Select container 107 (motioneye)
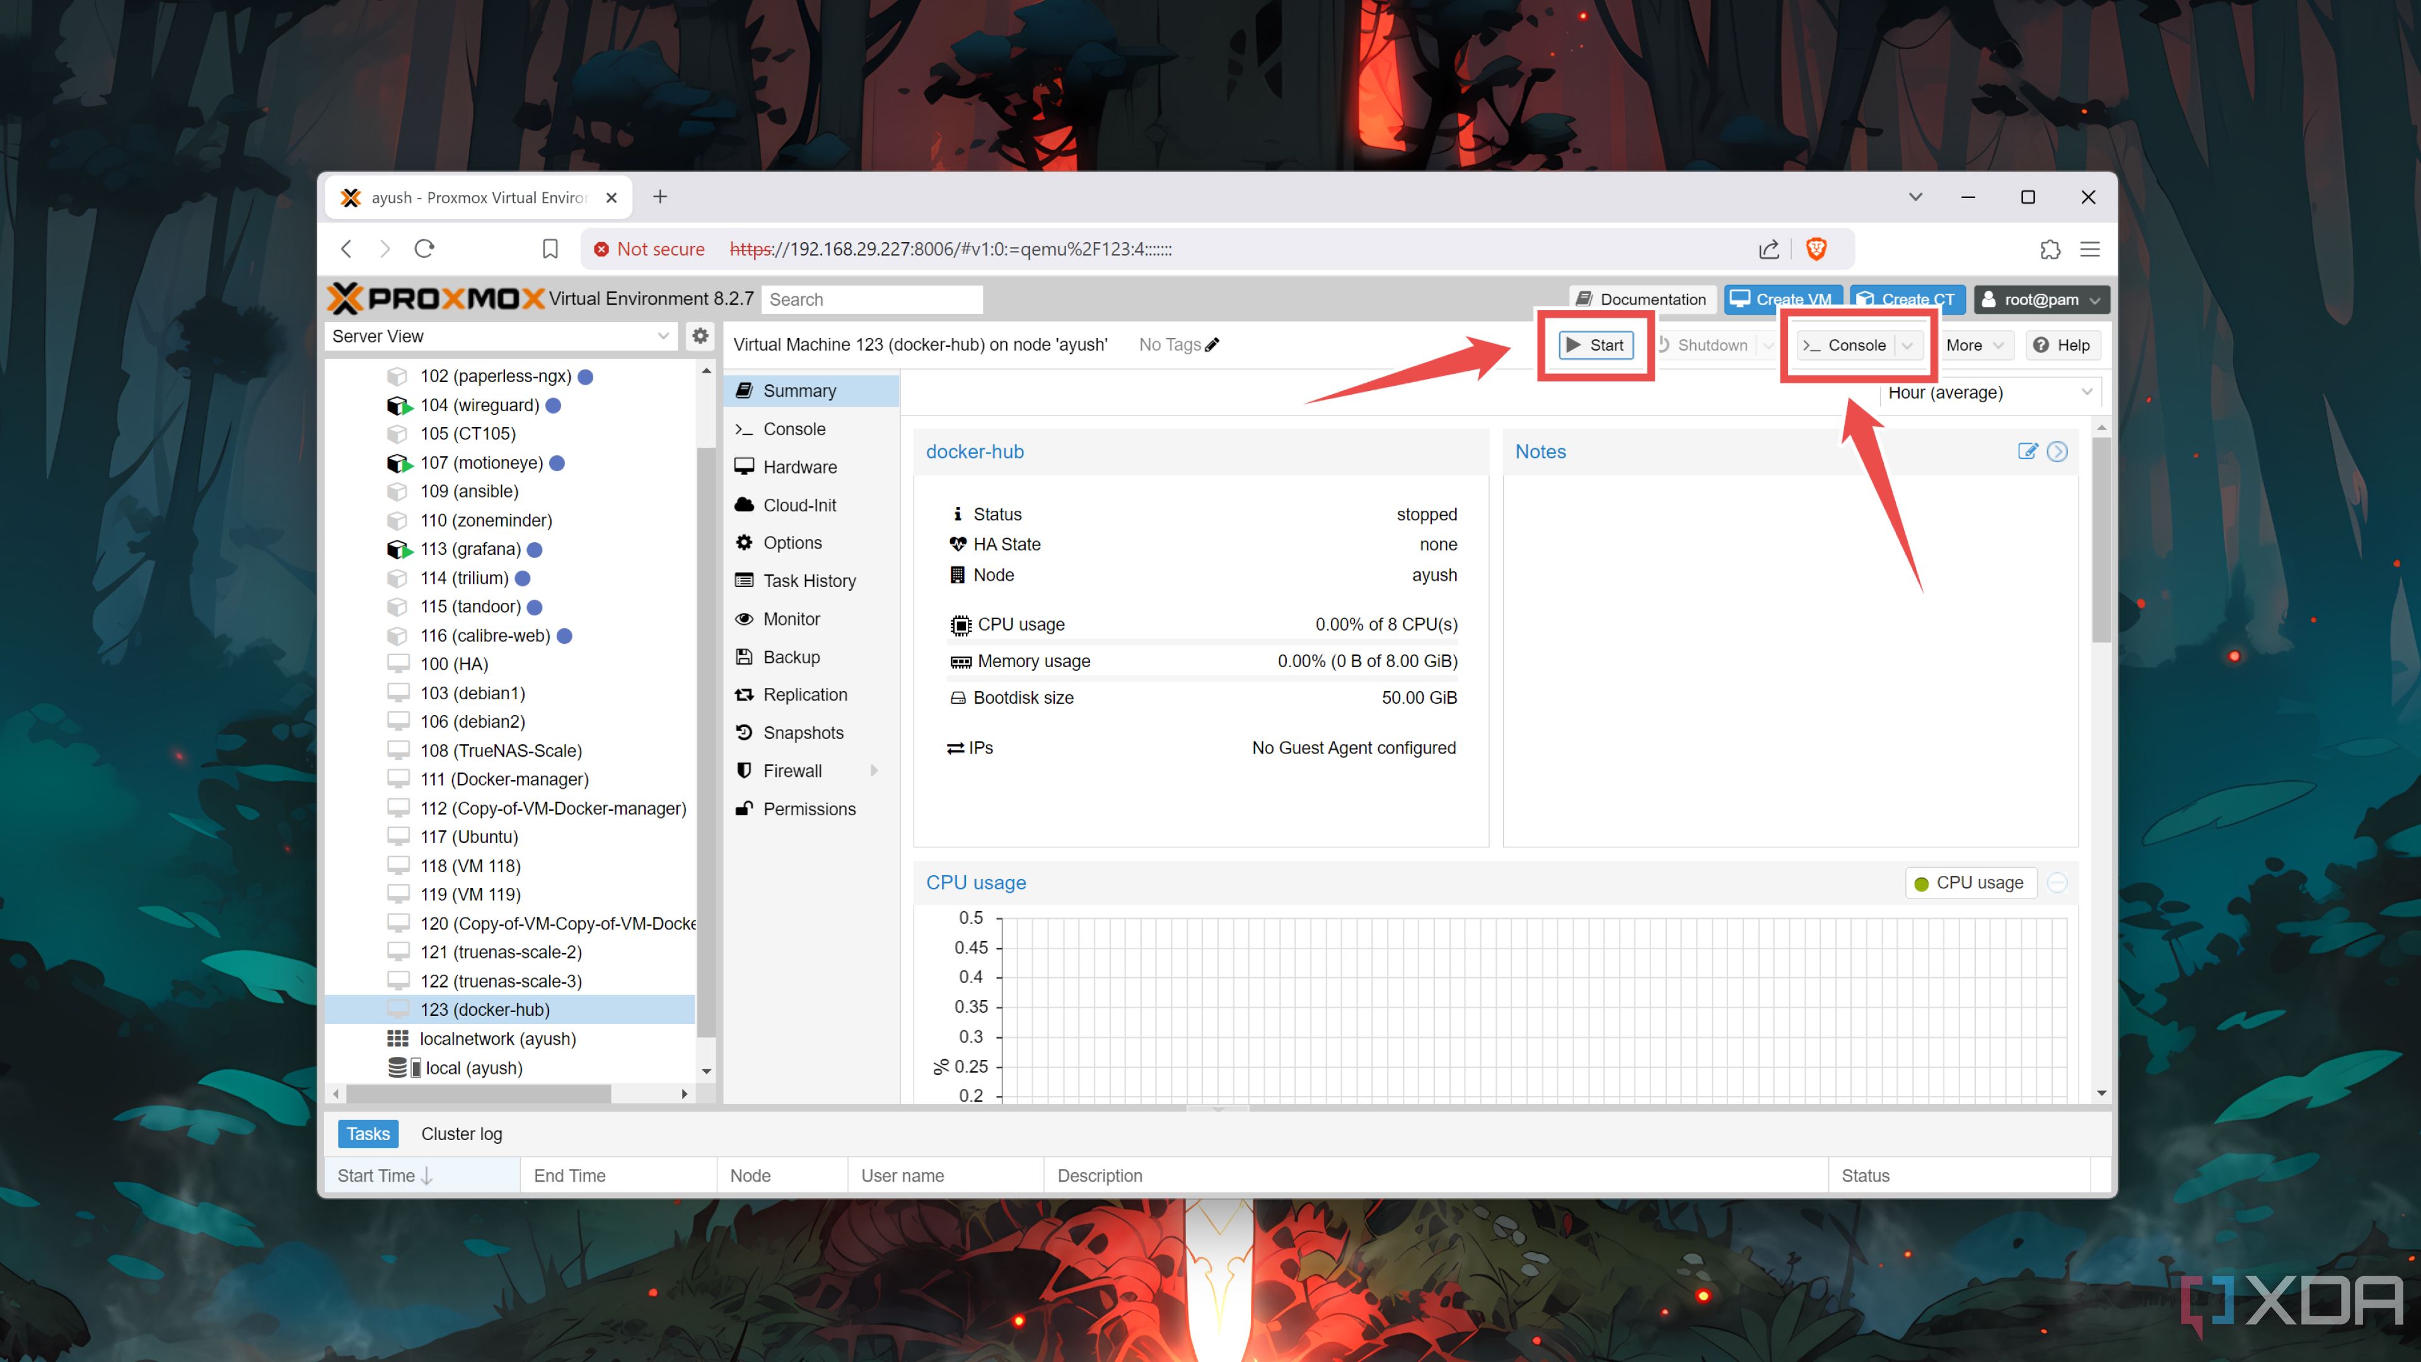Screen dimensions: 2421x1362 [481, 462]
